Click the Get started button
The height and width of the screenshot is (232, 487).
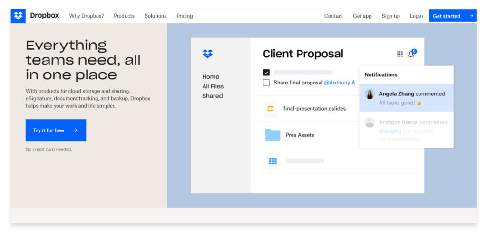pos(453,16)
